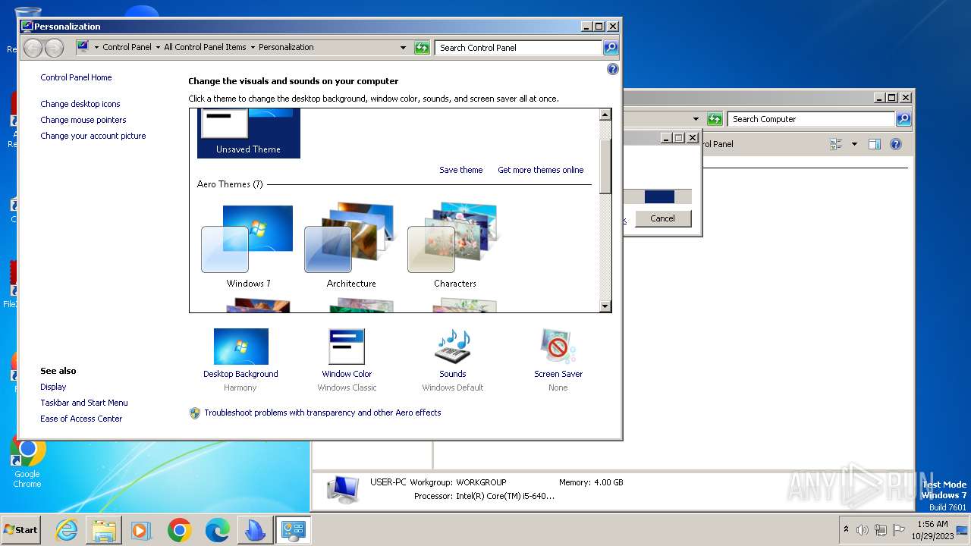The height and width of the screenshot is (546, 971).
Task: Show hidden tray icons arrow
Action: (846, 529)
